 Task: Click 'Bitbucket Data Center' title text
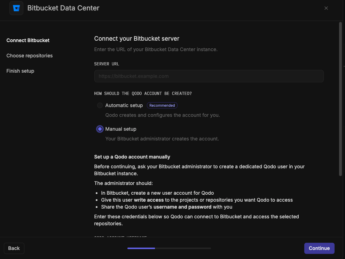pyautogui.click(x=63, y=8)
